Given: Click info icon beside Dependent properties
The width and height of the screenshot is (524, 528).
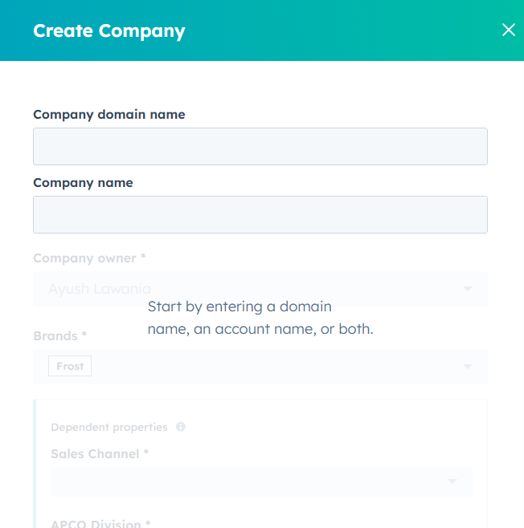Looking at the screenshot, I should [x=180, y=427].
